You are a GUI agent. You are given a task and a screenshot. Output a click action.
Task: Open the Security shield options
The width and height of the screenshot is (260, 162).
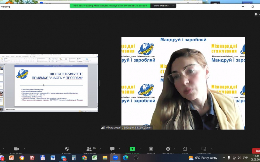coord(67,149)
